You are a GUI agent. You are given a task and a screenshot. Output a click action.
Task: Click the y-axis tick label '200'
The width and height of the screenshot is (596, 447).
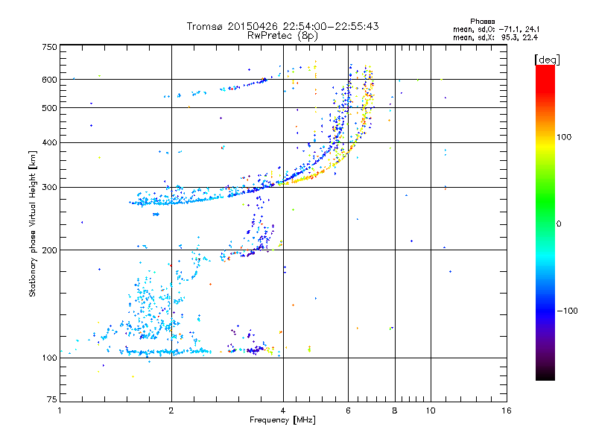tap(49, 250)
